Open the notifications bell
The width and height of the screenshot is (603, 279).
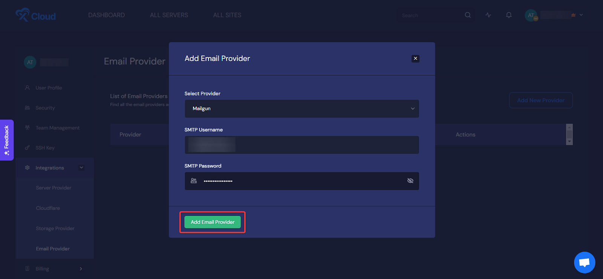509,15
